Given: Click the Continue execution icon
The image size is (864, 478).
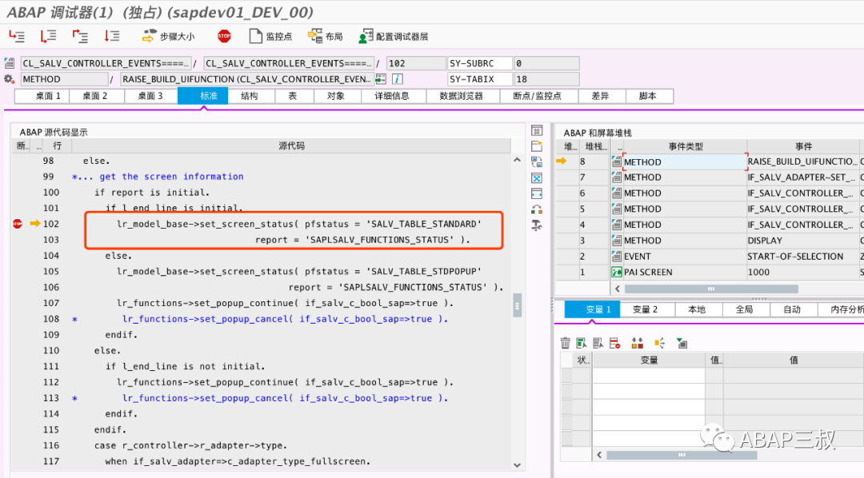Looking at the screenshot, I should pyautogui.click(x=112, y=36).
